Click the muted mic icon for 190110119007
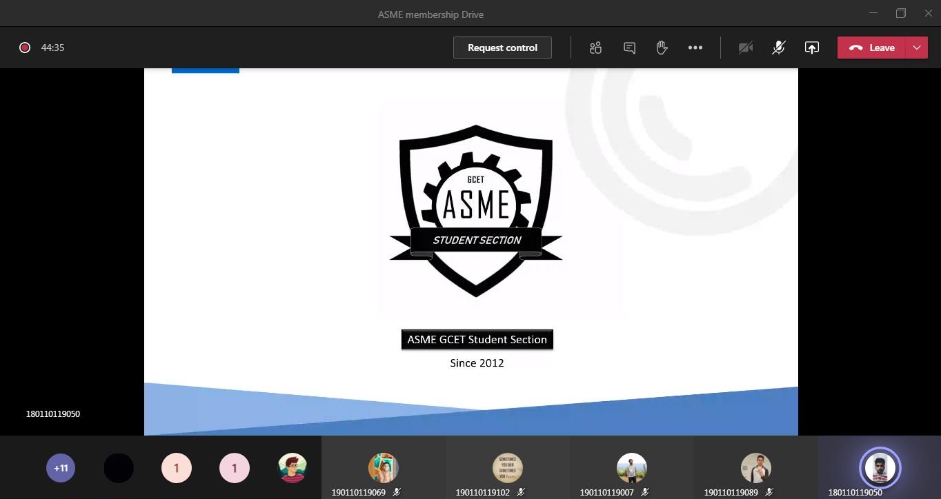 [x=644, y=492]
